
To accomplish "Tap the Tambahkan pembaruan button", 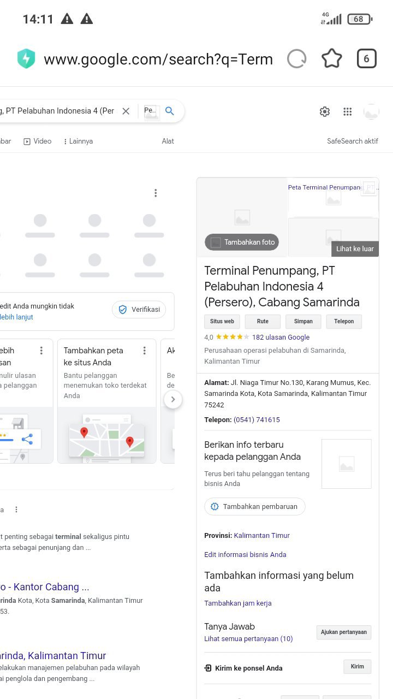I will pos(255,506).
